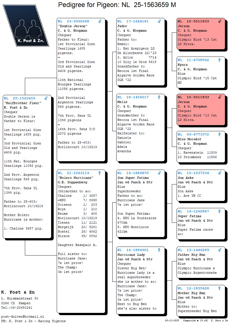Select ring number NL 21-1063119
Viewport: 228px width, 328px height.
point(73,173)
